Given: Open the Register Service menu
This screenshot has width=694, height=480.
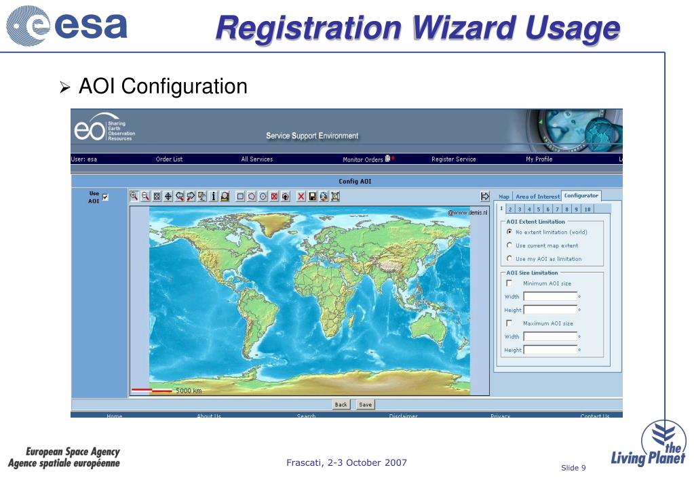Looking at the screenshot, I should pos(454,159).
